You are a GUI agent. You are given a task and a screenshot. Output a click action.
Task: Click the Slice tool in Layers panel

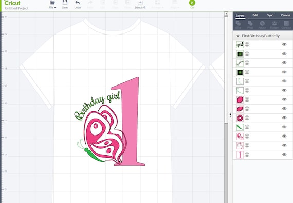coord(238,25)
